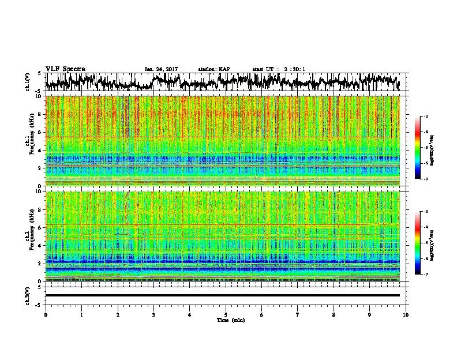Click the ch.2 spectrogram panel

pos(223,236)
